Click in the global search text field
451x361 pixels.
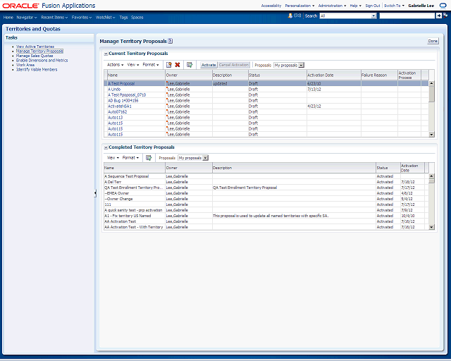click(x=407, y=16)
